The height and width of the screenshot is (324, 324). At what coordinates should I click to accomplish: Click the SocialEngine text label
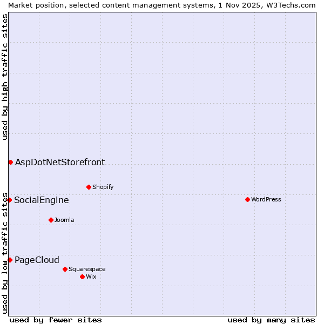(42, 200)
